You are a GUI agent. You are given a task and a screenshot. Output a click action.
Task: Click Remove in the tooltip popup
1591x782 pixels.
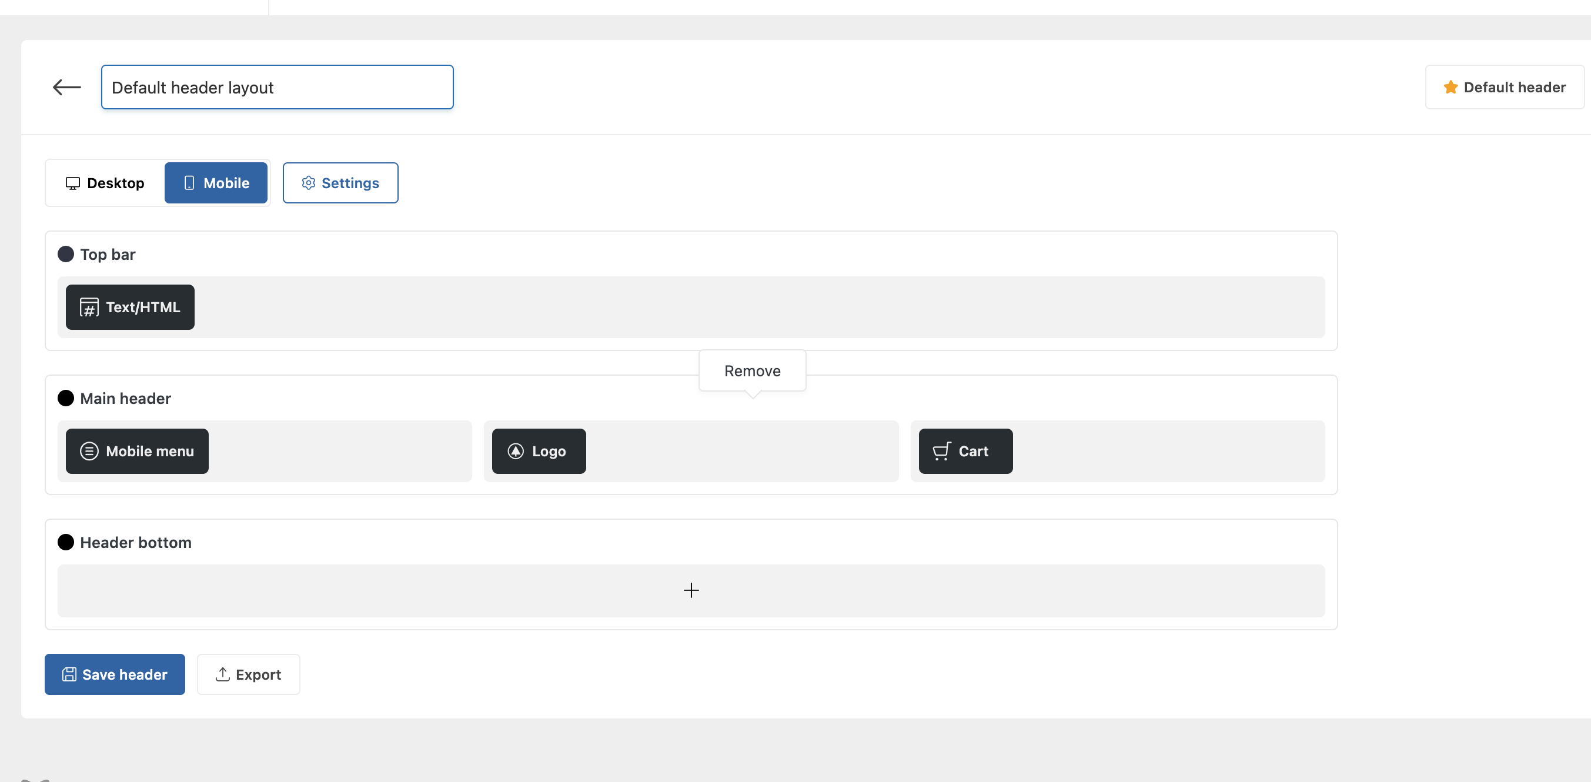751,371
